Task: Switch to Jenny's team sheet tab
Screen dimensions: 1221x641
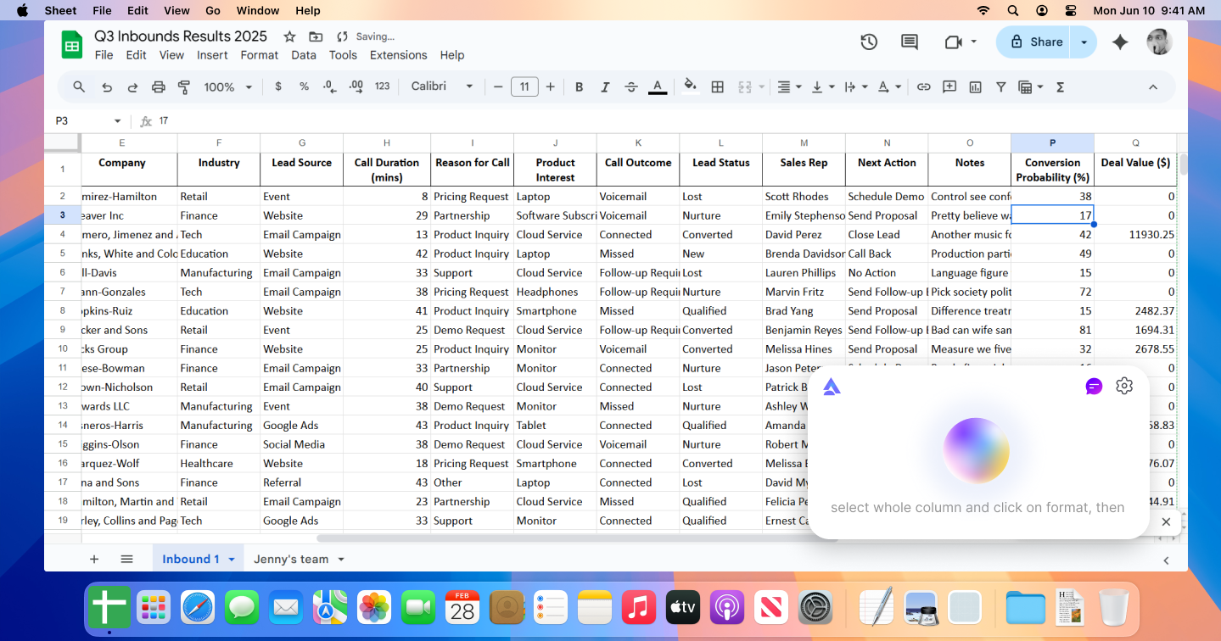Action: point(291,560)
